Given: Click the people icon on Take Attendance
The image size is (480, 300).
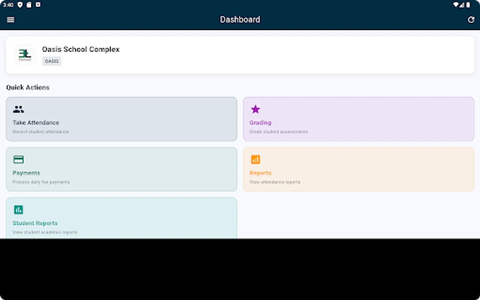Looking at the screenshot, I should click(x=18, y=109).
